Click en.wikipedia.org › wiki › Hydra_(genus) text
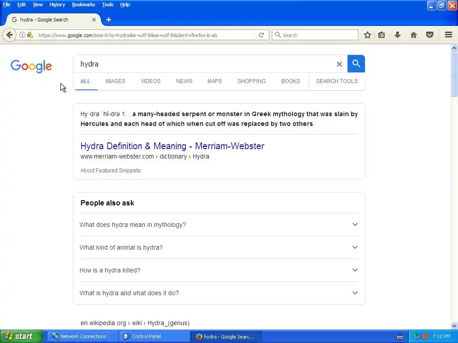This screenshot has height=343, width=458. pos(135,323)
